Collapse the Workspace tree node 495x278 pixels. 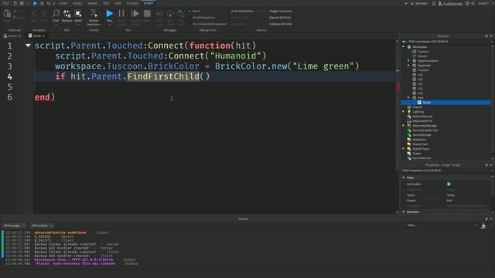(x=404, y=46)
